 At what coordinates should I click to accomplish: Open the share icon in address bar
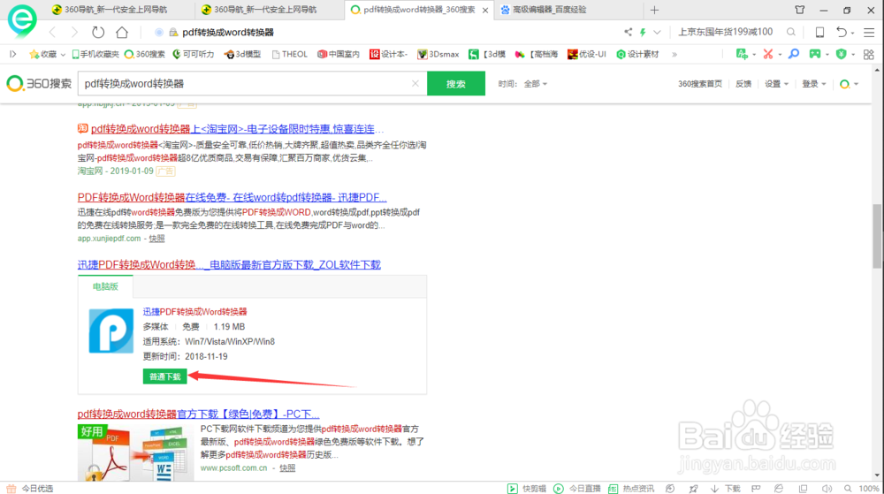point(628,32)
